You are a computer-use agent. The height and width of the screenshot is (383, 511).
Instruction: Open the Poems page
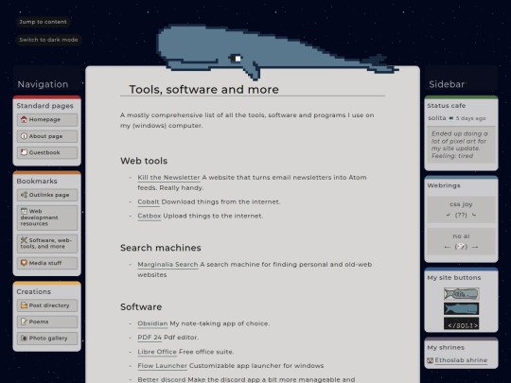[x=47, y=322]
